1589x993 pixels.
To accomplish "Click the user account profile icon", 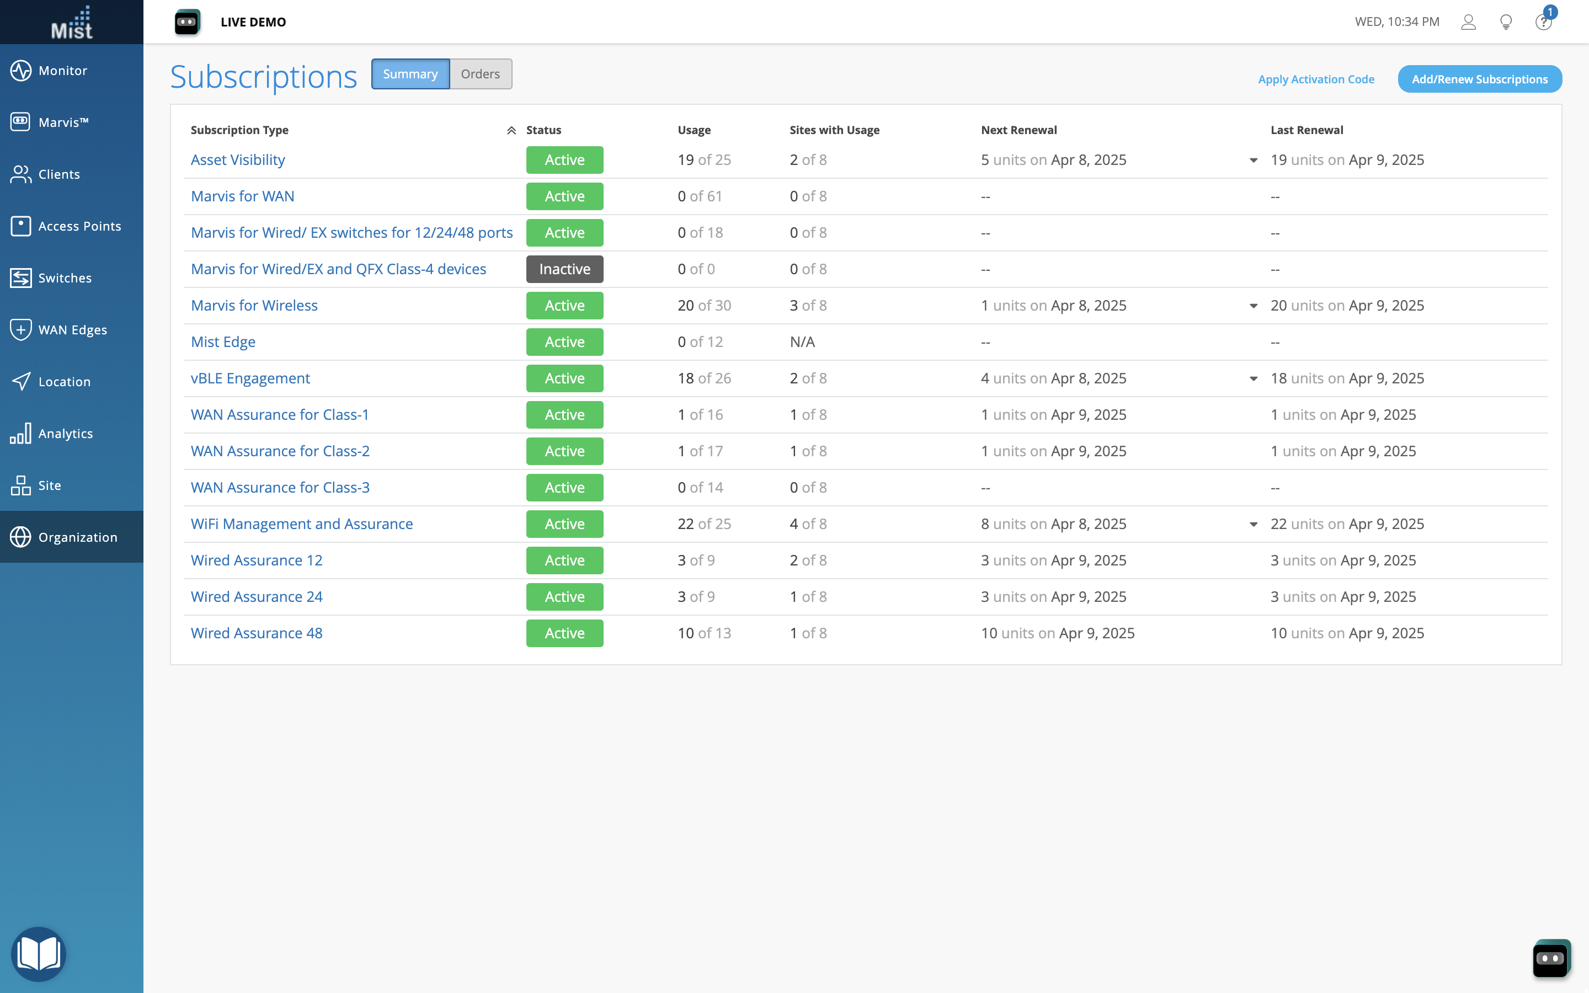I will [x=1468, y=22].
